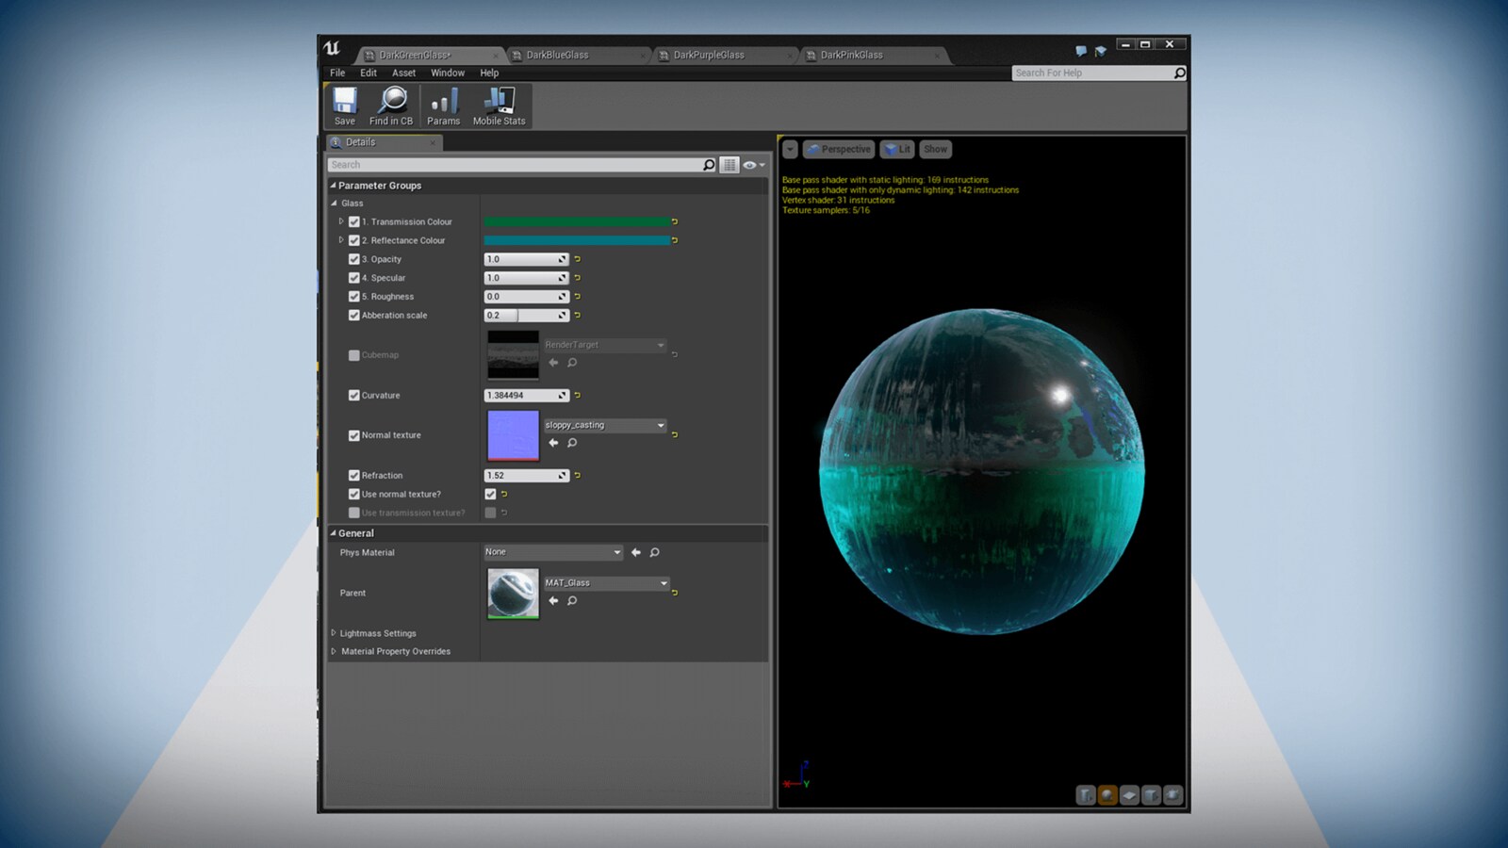
Task: Collapse the Glass parameter group
Action: [334, 203]
